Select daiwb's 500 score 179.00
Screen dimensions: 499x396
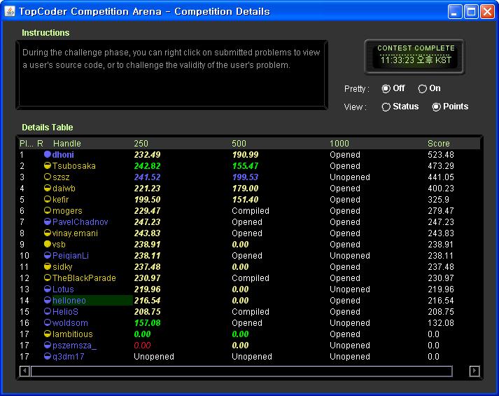[x=245, y=189]
